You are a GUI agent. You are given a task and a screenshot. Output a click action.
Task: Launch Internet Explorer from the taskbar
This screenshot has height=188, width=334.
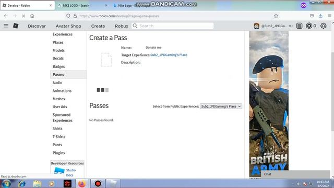[22, 183]
